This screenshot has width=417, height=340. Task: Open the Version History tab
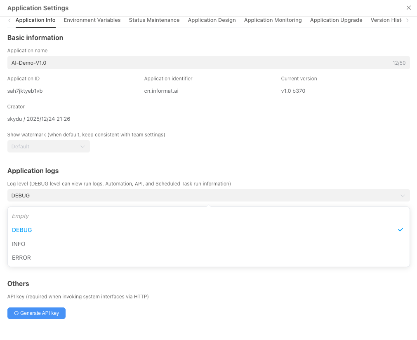386,20
